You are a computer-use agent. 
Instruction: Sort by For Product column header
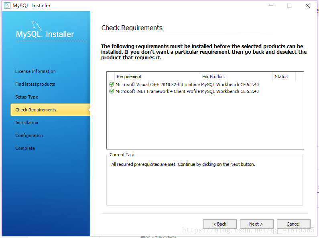236,77
